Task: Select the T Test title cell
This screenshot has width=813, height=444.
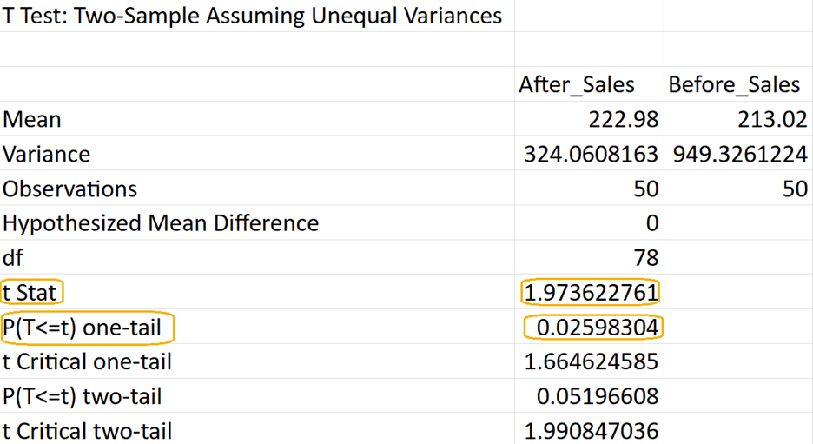Action: pyautogui.click(x=253, y=16)
